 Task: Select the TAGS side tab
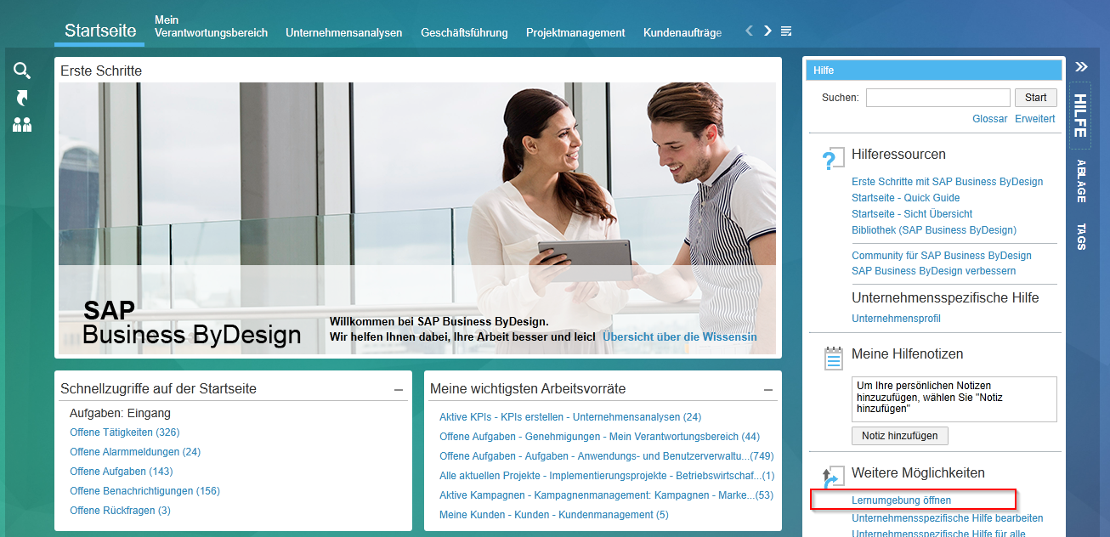[x=1081, y=236]
